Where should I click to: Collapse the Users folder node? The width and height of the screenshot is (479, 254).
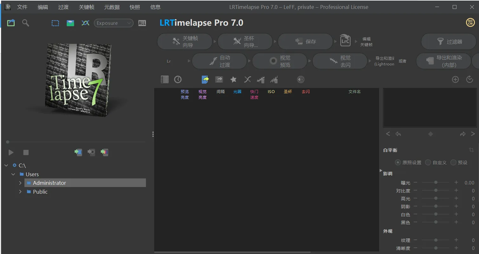[13, 174]
